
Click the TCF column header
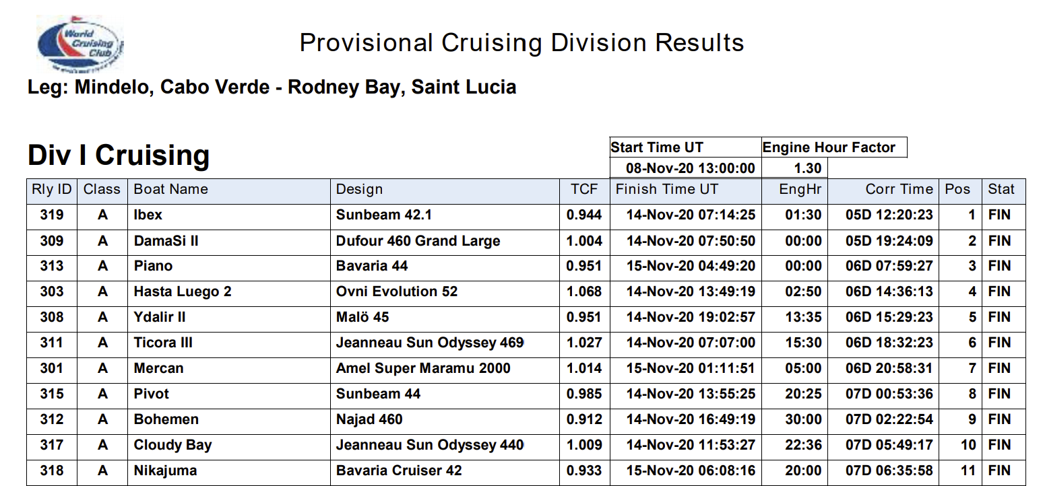[584, 189]
